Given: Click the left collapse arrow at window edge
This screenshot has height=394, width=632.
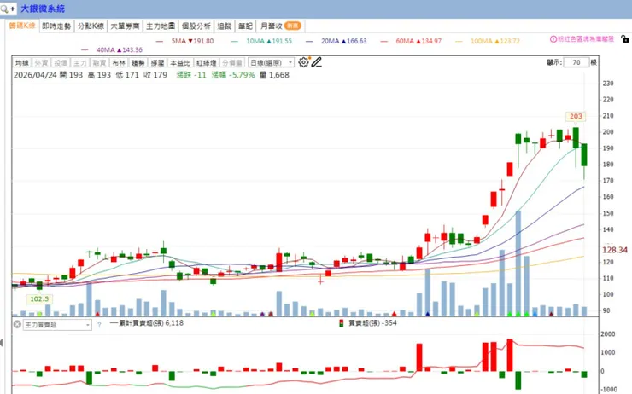Looking at the screenshot, I should click(2, 343).
